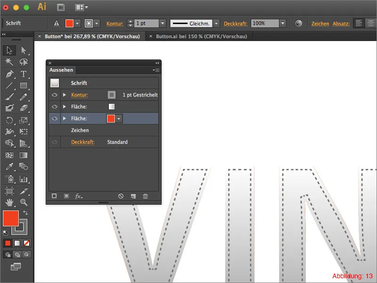Select the Selection tool (black arrow)
The width and height of the screenshot is (377, 283).
pos(9,50)
